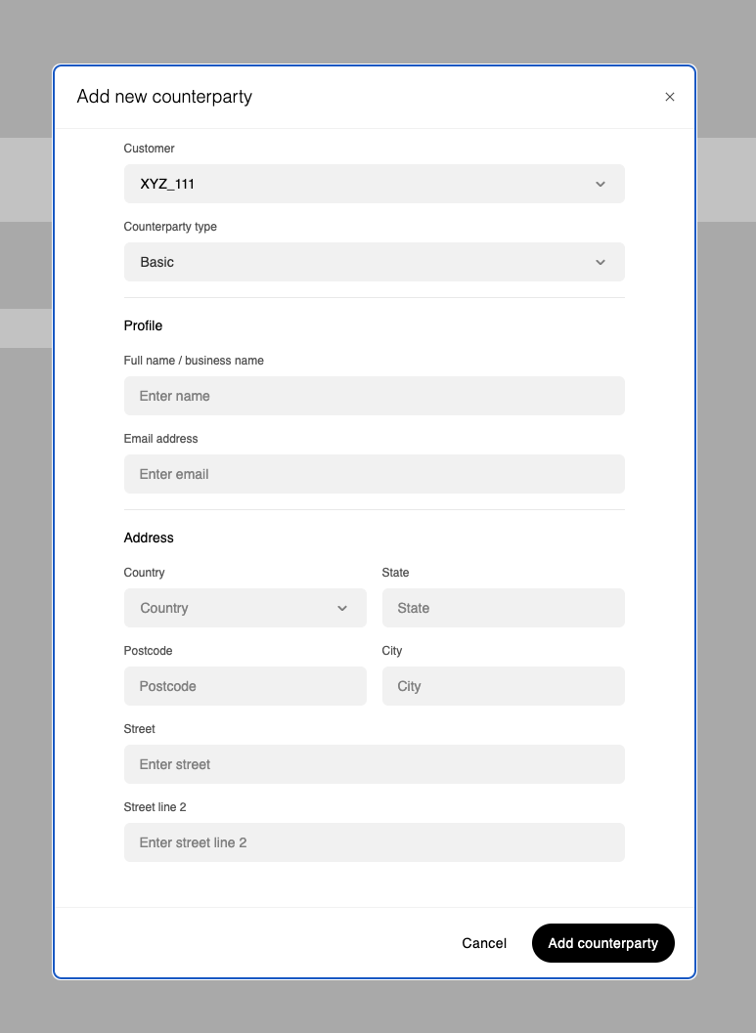
Task: Click the Full name / business name label
Action: coord(194,361)
